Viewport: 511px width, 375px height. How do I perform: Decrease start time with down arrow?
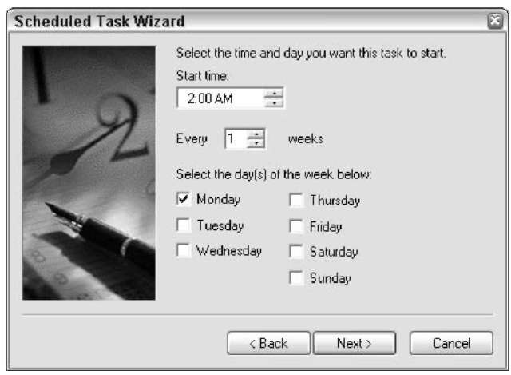click(273, 103)
